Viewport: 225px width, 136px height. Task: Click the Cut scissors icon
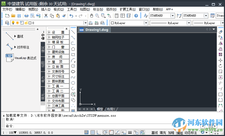tap(46, 16)
